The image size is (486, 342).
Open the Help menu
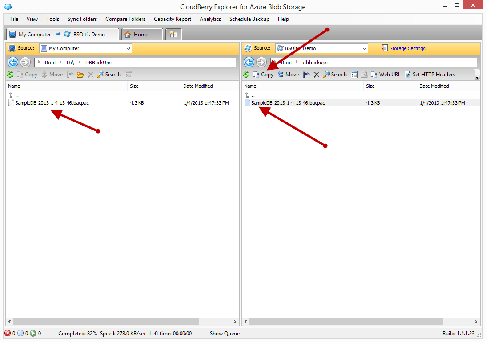tap(283, 19)
